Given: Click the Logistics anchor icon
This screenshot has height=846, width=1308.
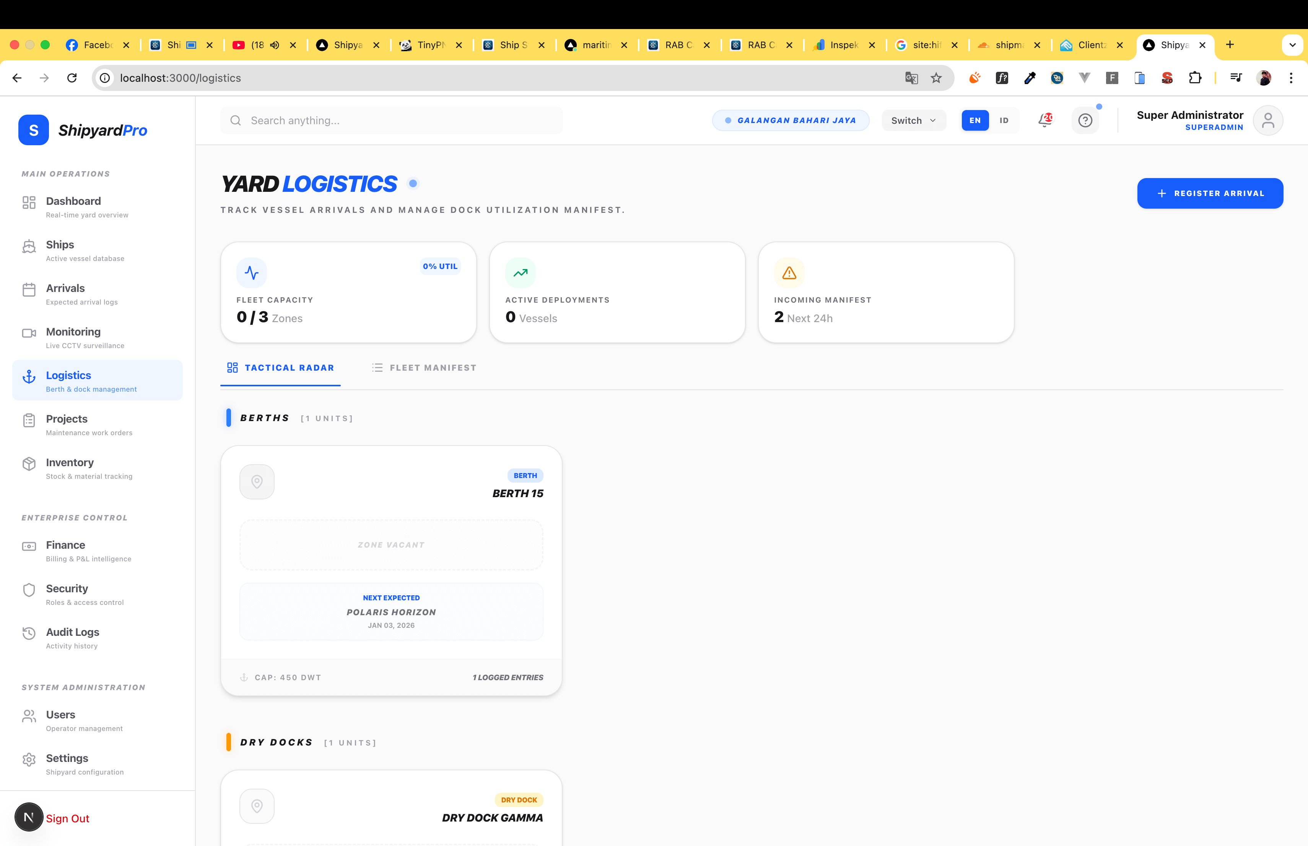Looking at the screenshot, I should tap(29, 377).
